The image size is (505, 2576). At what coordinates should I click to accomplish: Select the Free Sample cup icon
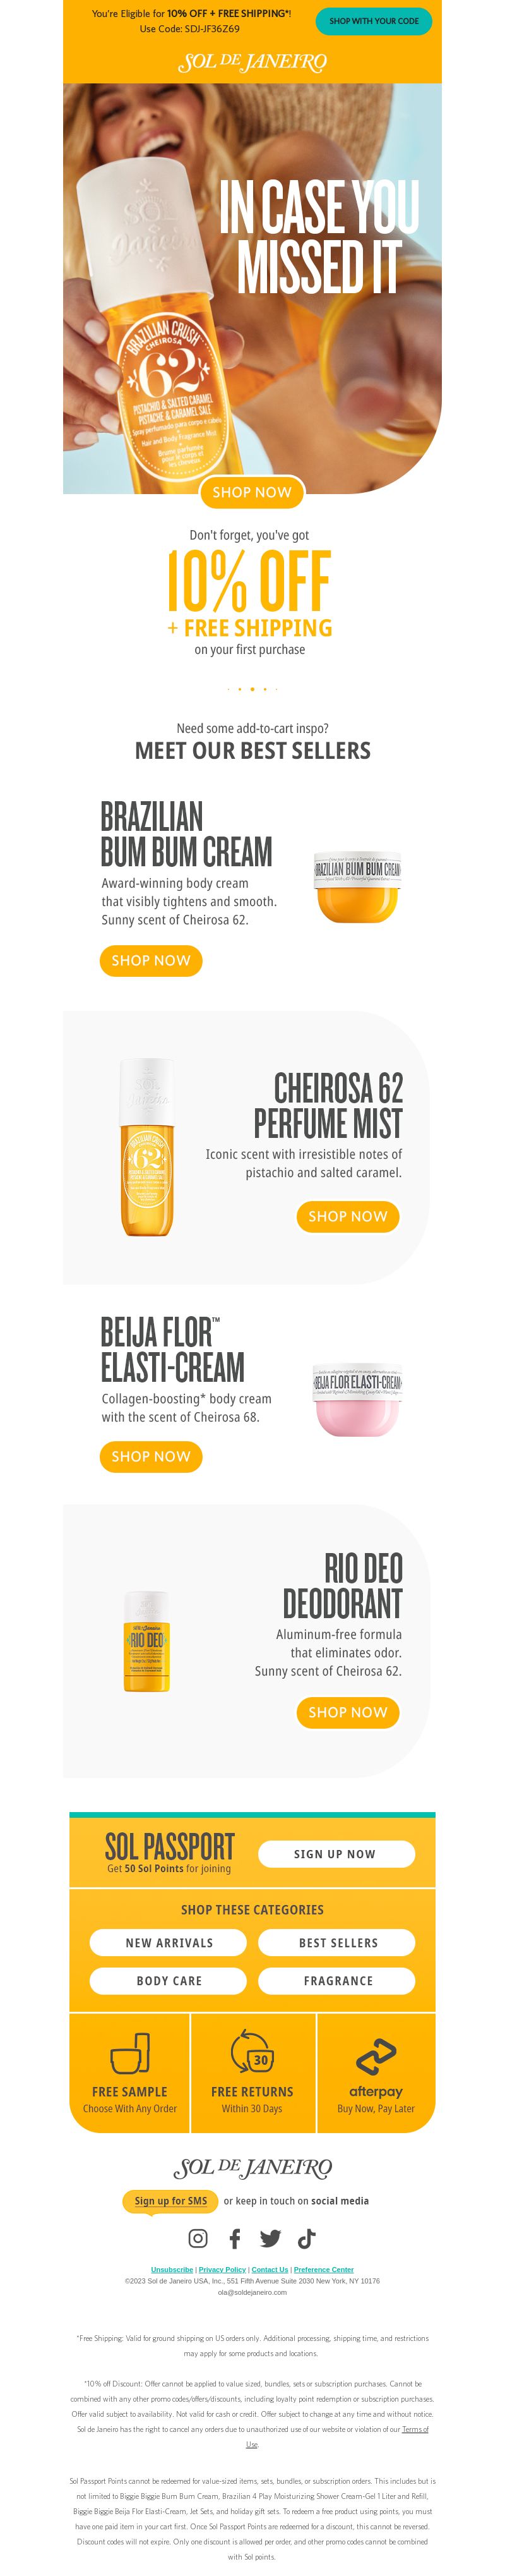tap(130, 2052)
